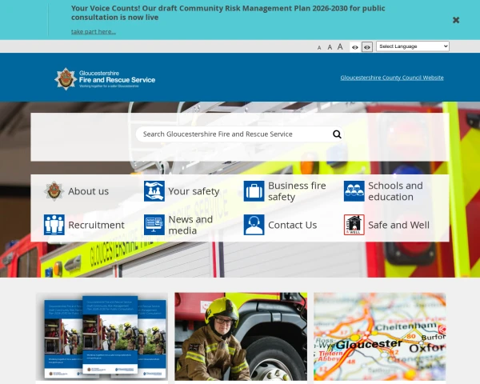
Task: Click the Business fire safety briefcase icon
Action: [254, 191]
